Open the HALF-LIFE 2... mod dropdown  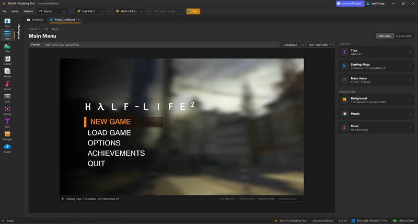[x=129, y=11]
